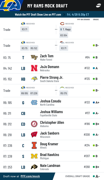The height and width of the screenshot is (180, 104).
Task: Click the Colorado buffalo logo
Action: (x=34, y=167)
